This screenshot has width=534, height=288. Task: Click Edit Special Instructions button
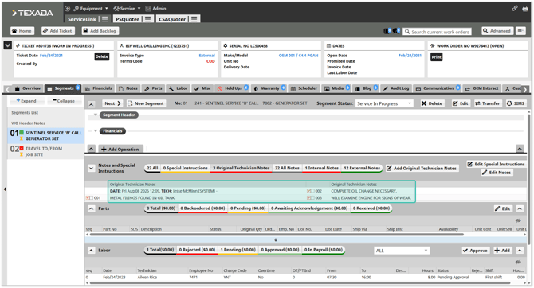(496, 164)
